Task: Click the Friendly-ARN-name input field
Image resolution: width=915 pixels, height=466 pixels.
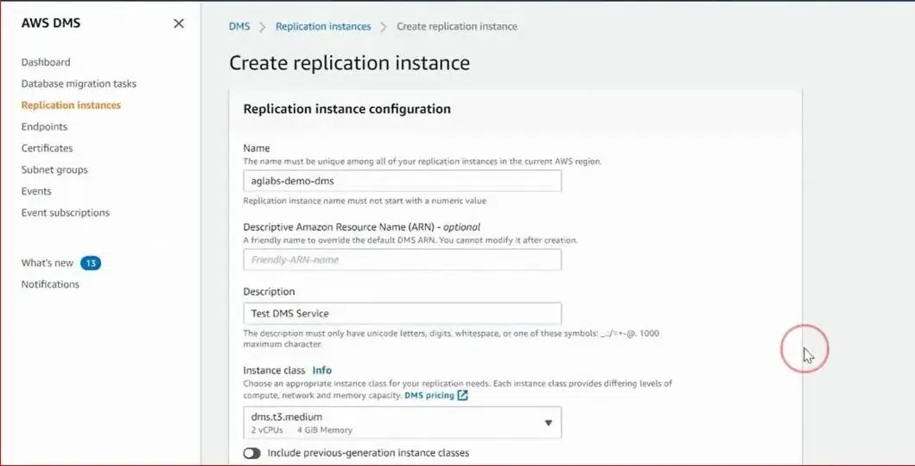Action: [x=403, y=260]
